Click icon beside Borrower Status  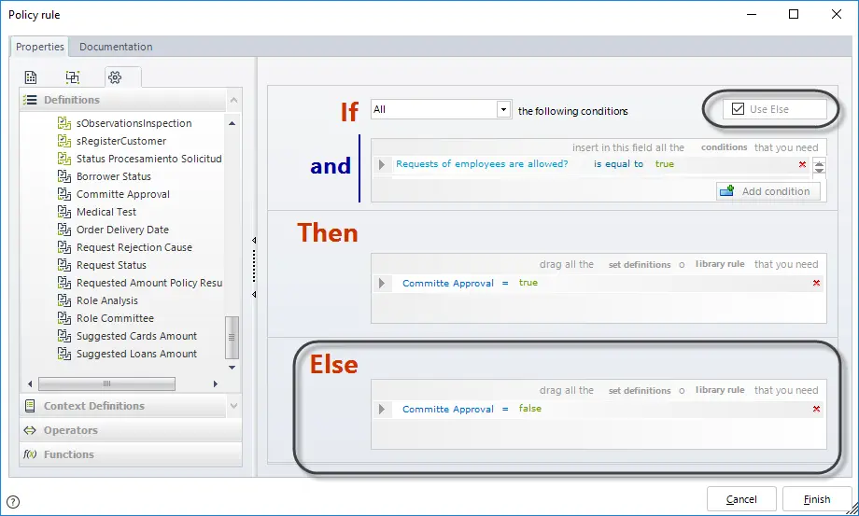pyautogui.click(x=64, y=176)
